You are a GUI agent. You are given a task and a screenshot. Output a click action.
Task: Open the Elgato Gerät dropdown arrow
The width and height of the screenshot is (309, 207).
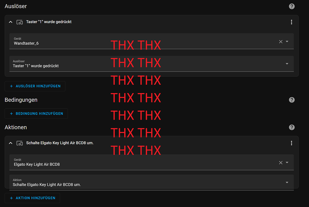click(287, 163)
